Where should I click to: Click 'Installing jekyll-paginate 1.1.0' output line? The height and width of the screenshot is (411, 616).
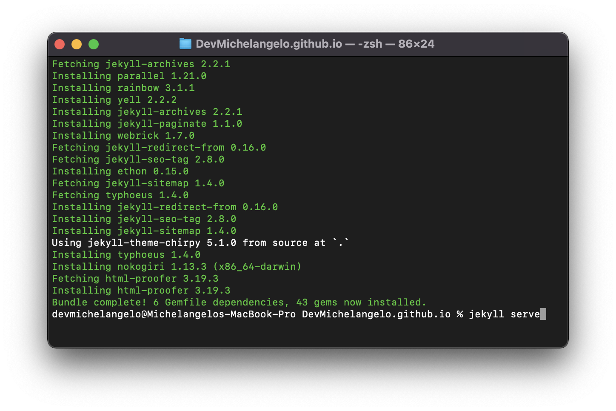point(147,124)
